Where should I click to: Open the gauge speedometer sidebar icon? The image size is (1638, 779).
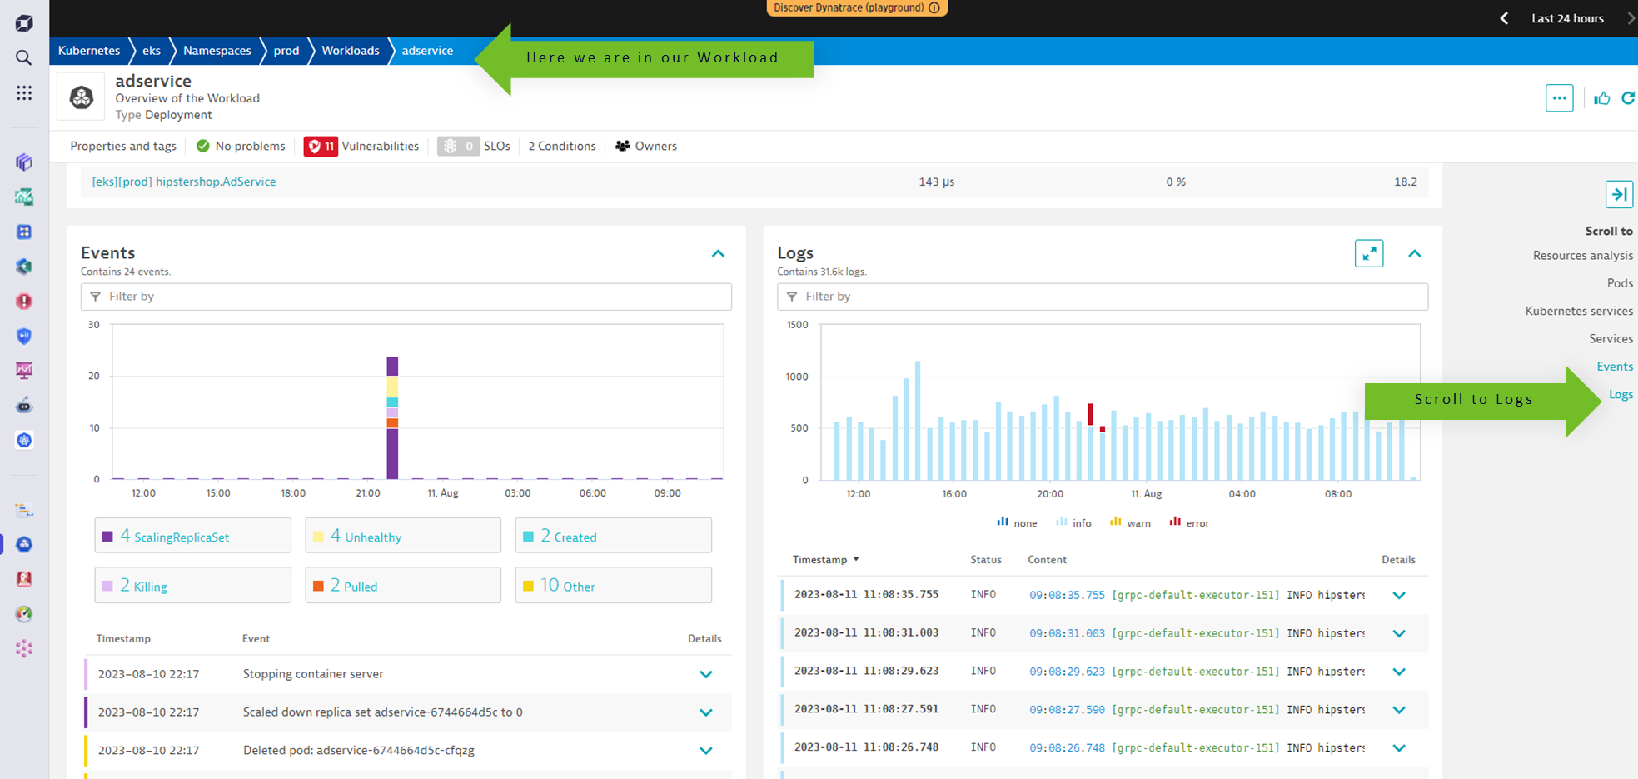pos(24,614)
